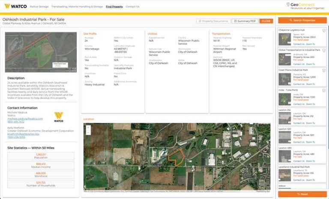
Task: Click Contact Us on Lawton 320 card
Action: [x=299, y=142]
